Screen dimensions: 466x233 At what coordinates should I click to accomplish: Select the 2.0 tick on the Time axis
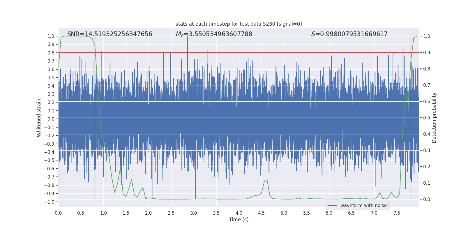(x=149, y=213)
